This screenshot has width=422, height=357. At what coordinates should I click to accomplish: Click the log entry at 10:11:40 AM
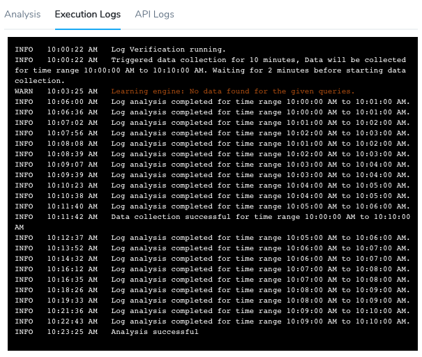click(212, 206)
